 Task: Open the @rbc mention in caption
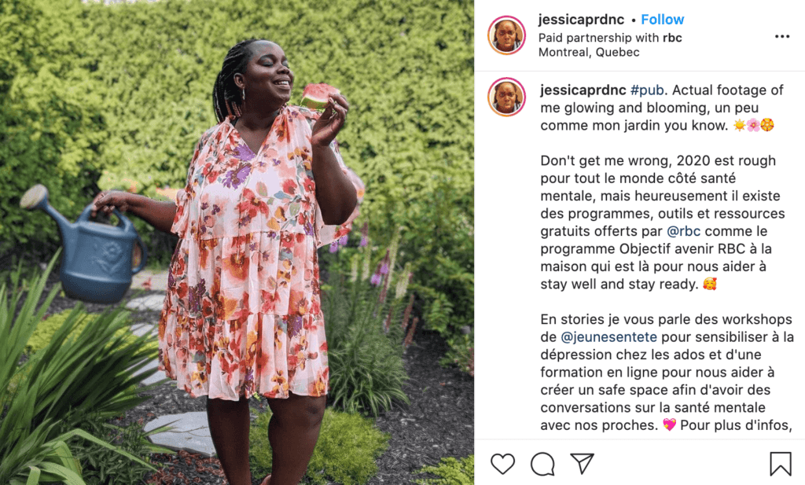(x=683, y=231)
